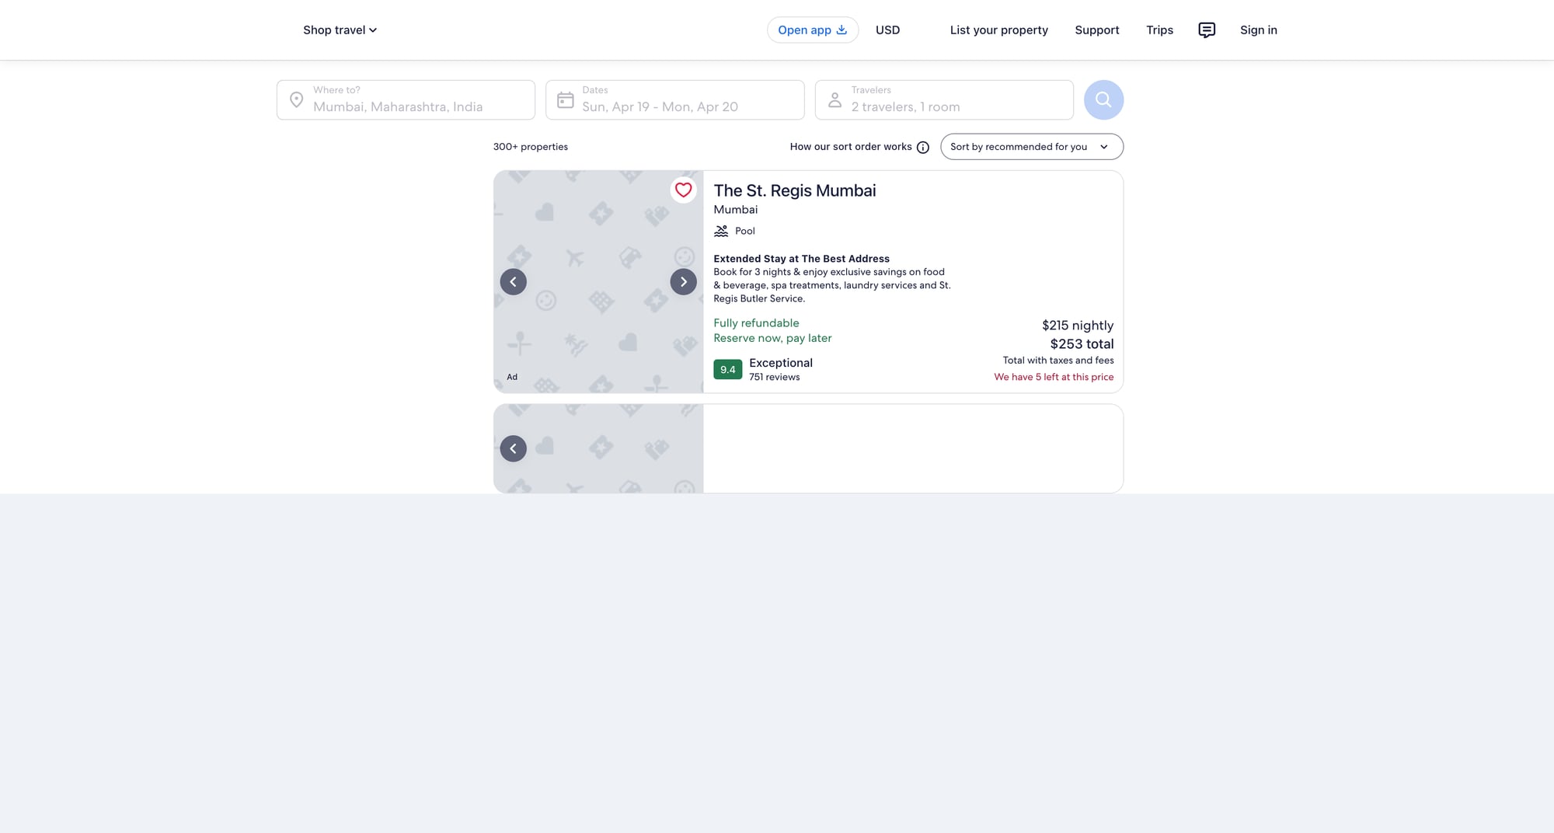1554x833 pixels.
Task: Go back in the second property's photo carousel
Action: pyautogui.click(x=513, y=448)
